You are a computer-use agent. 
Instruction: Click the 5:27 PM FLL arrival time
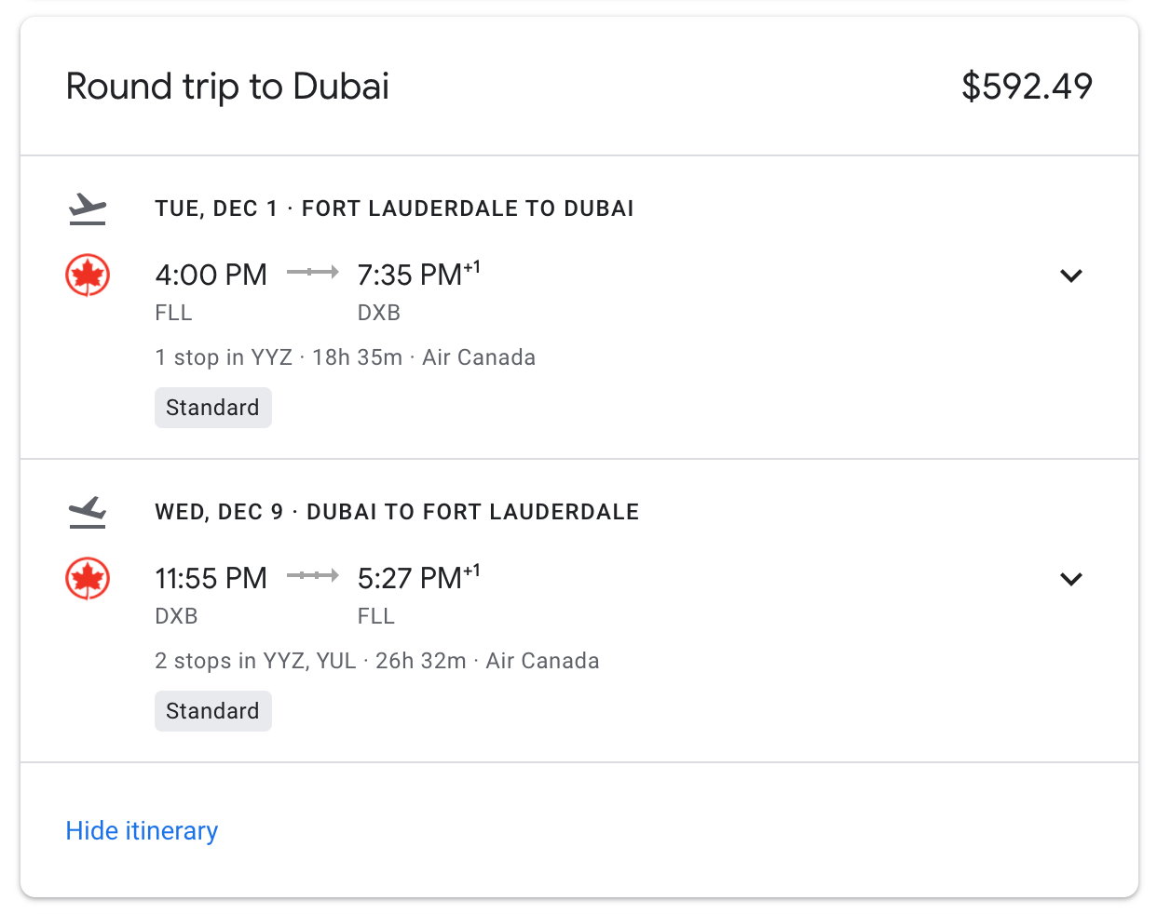(411, 579)
